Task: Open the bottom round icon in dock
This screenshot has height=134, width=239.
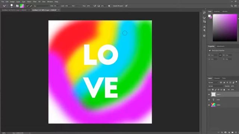Action: (204, 36)
